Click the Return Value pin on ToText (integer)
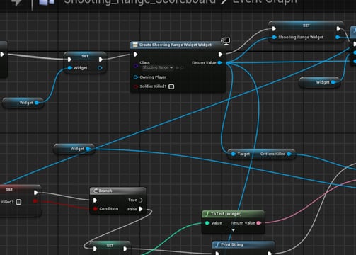This screenshot has width=356, height=255. 258,223
